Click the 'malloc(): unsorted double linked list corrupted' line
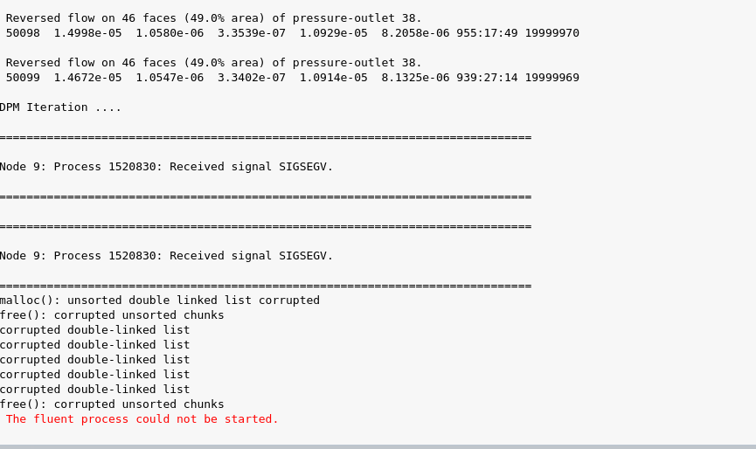756x449 pixels. coord(160,300)
